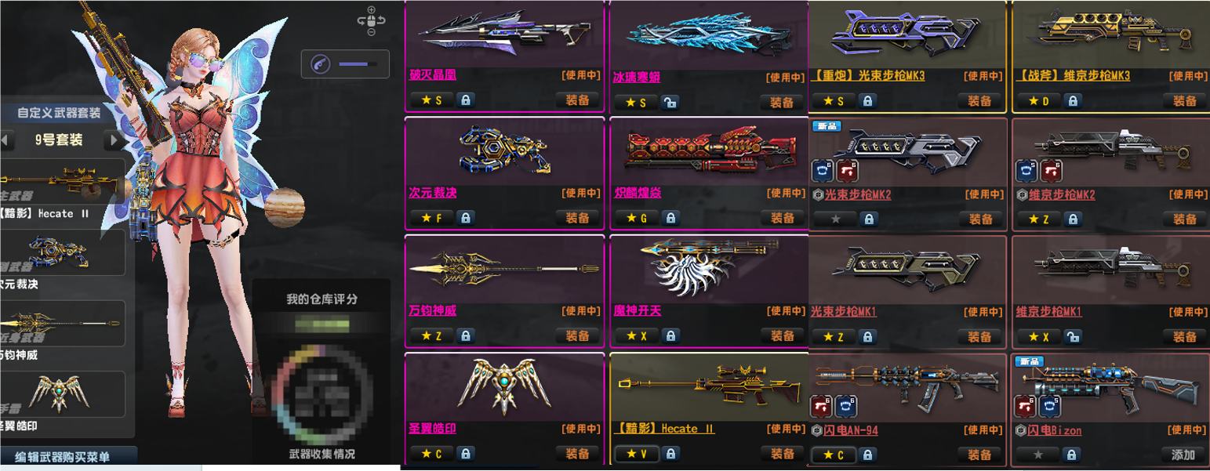Open the ★ S hotkey selector on 破灭晶凰
This screenshot has height=471, width=1210.
[432, 100]
